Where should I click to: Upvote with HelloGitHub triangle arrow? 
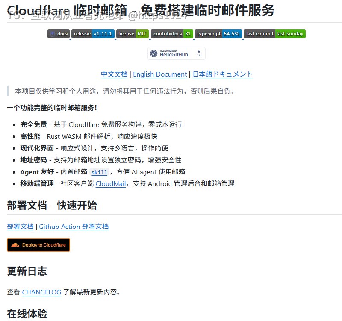[x=199, y=51]
